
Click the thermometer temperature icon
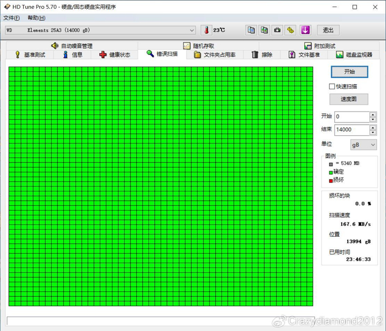click(206, 30)
